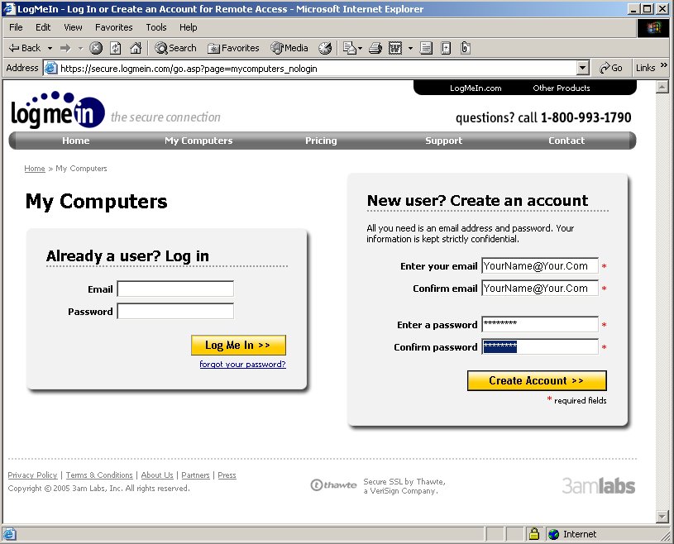Focus the login Password field
674x544 pixels.
click(x=175, y=311)
